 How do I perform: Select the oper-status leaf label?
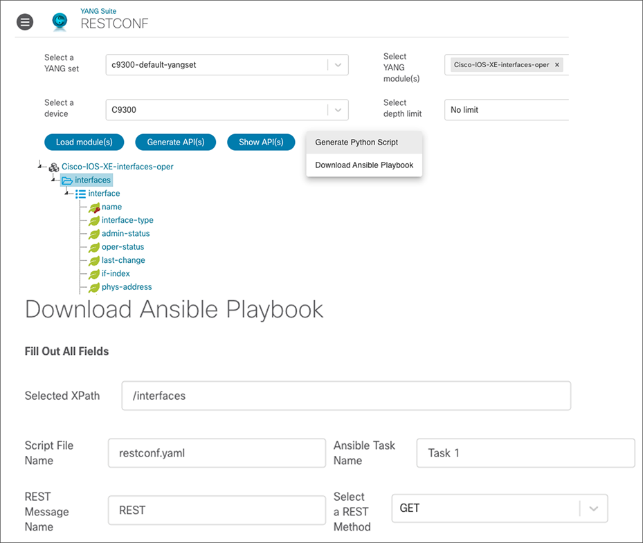point(123,247)
